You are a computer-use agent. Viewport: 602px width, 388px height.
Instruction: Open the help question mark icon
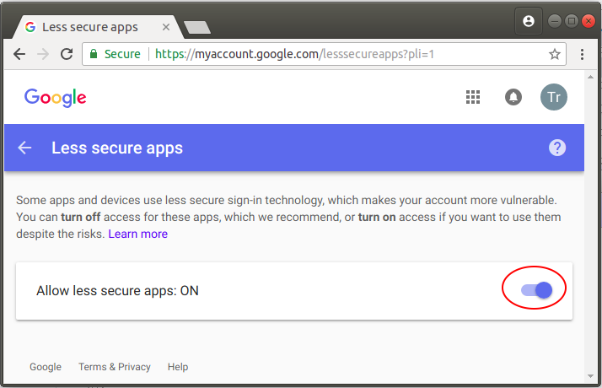click(557, 148)
